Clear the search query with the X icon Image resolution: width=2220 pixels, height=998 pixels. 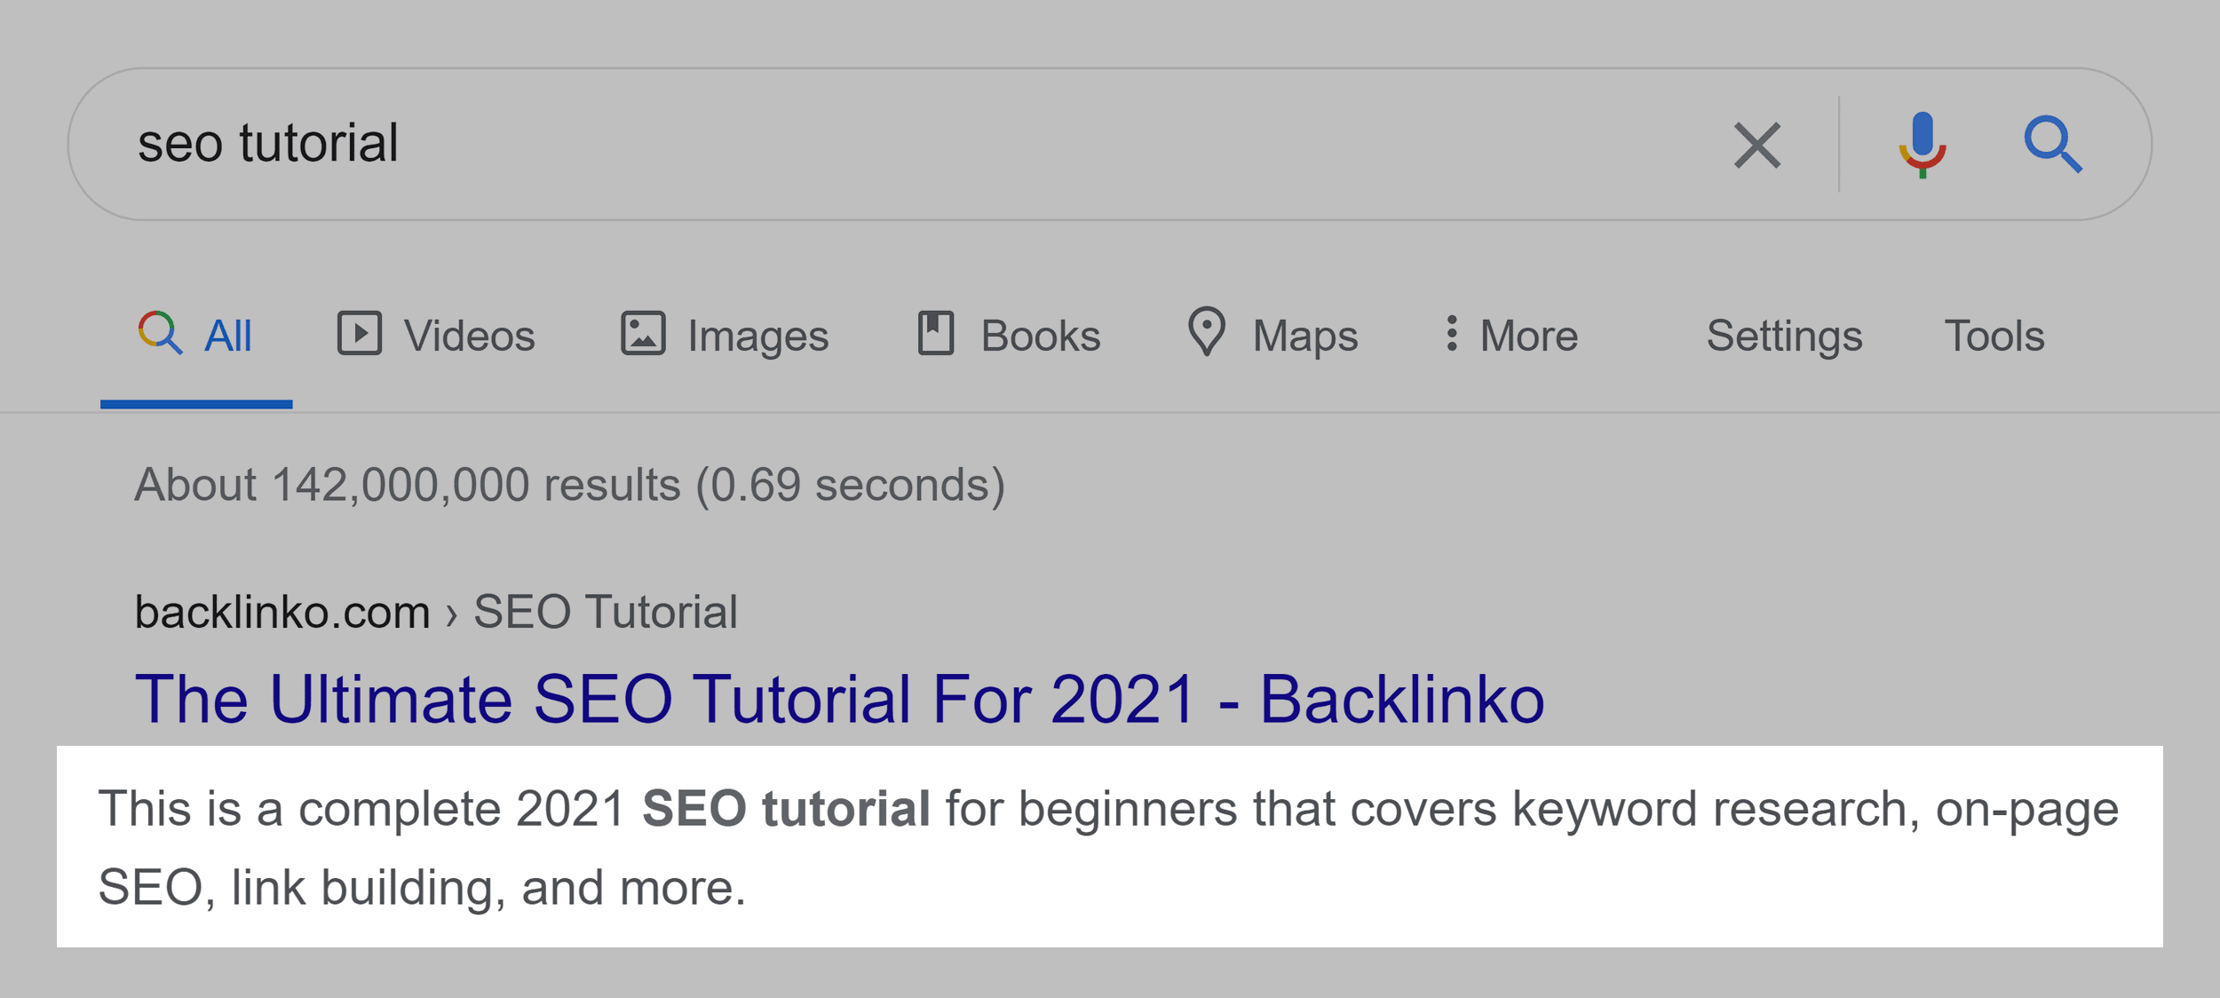pos(1758,145)
